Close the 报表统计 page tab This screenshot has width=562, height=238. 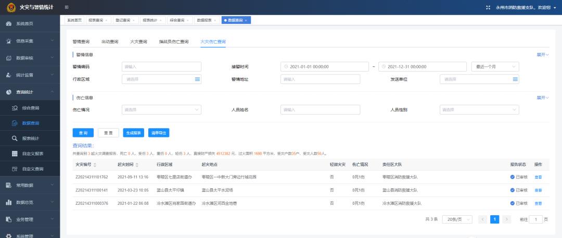click(160, 20)
